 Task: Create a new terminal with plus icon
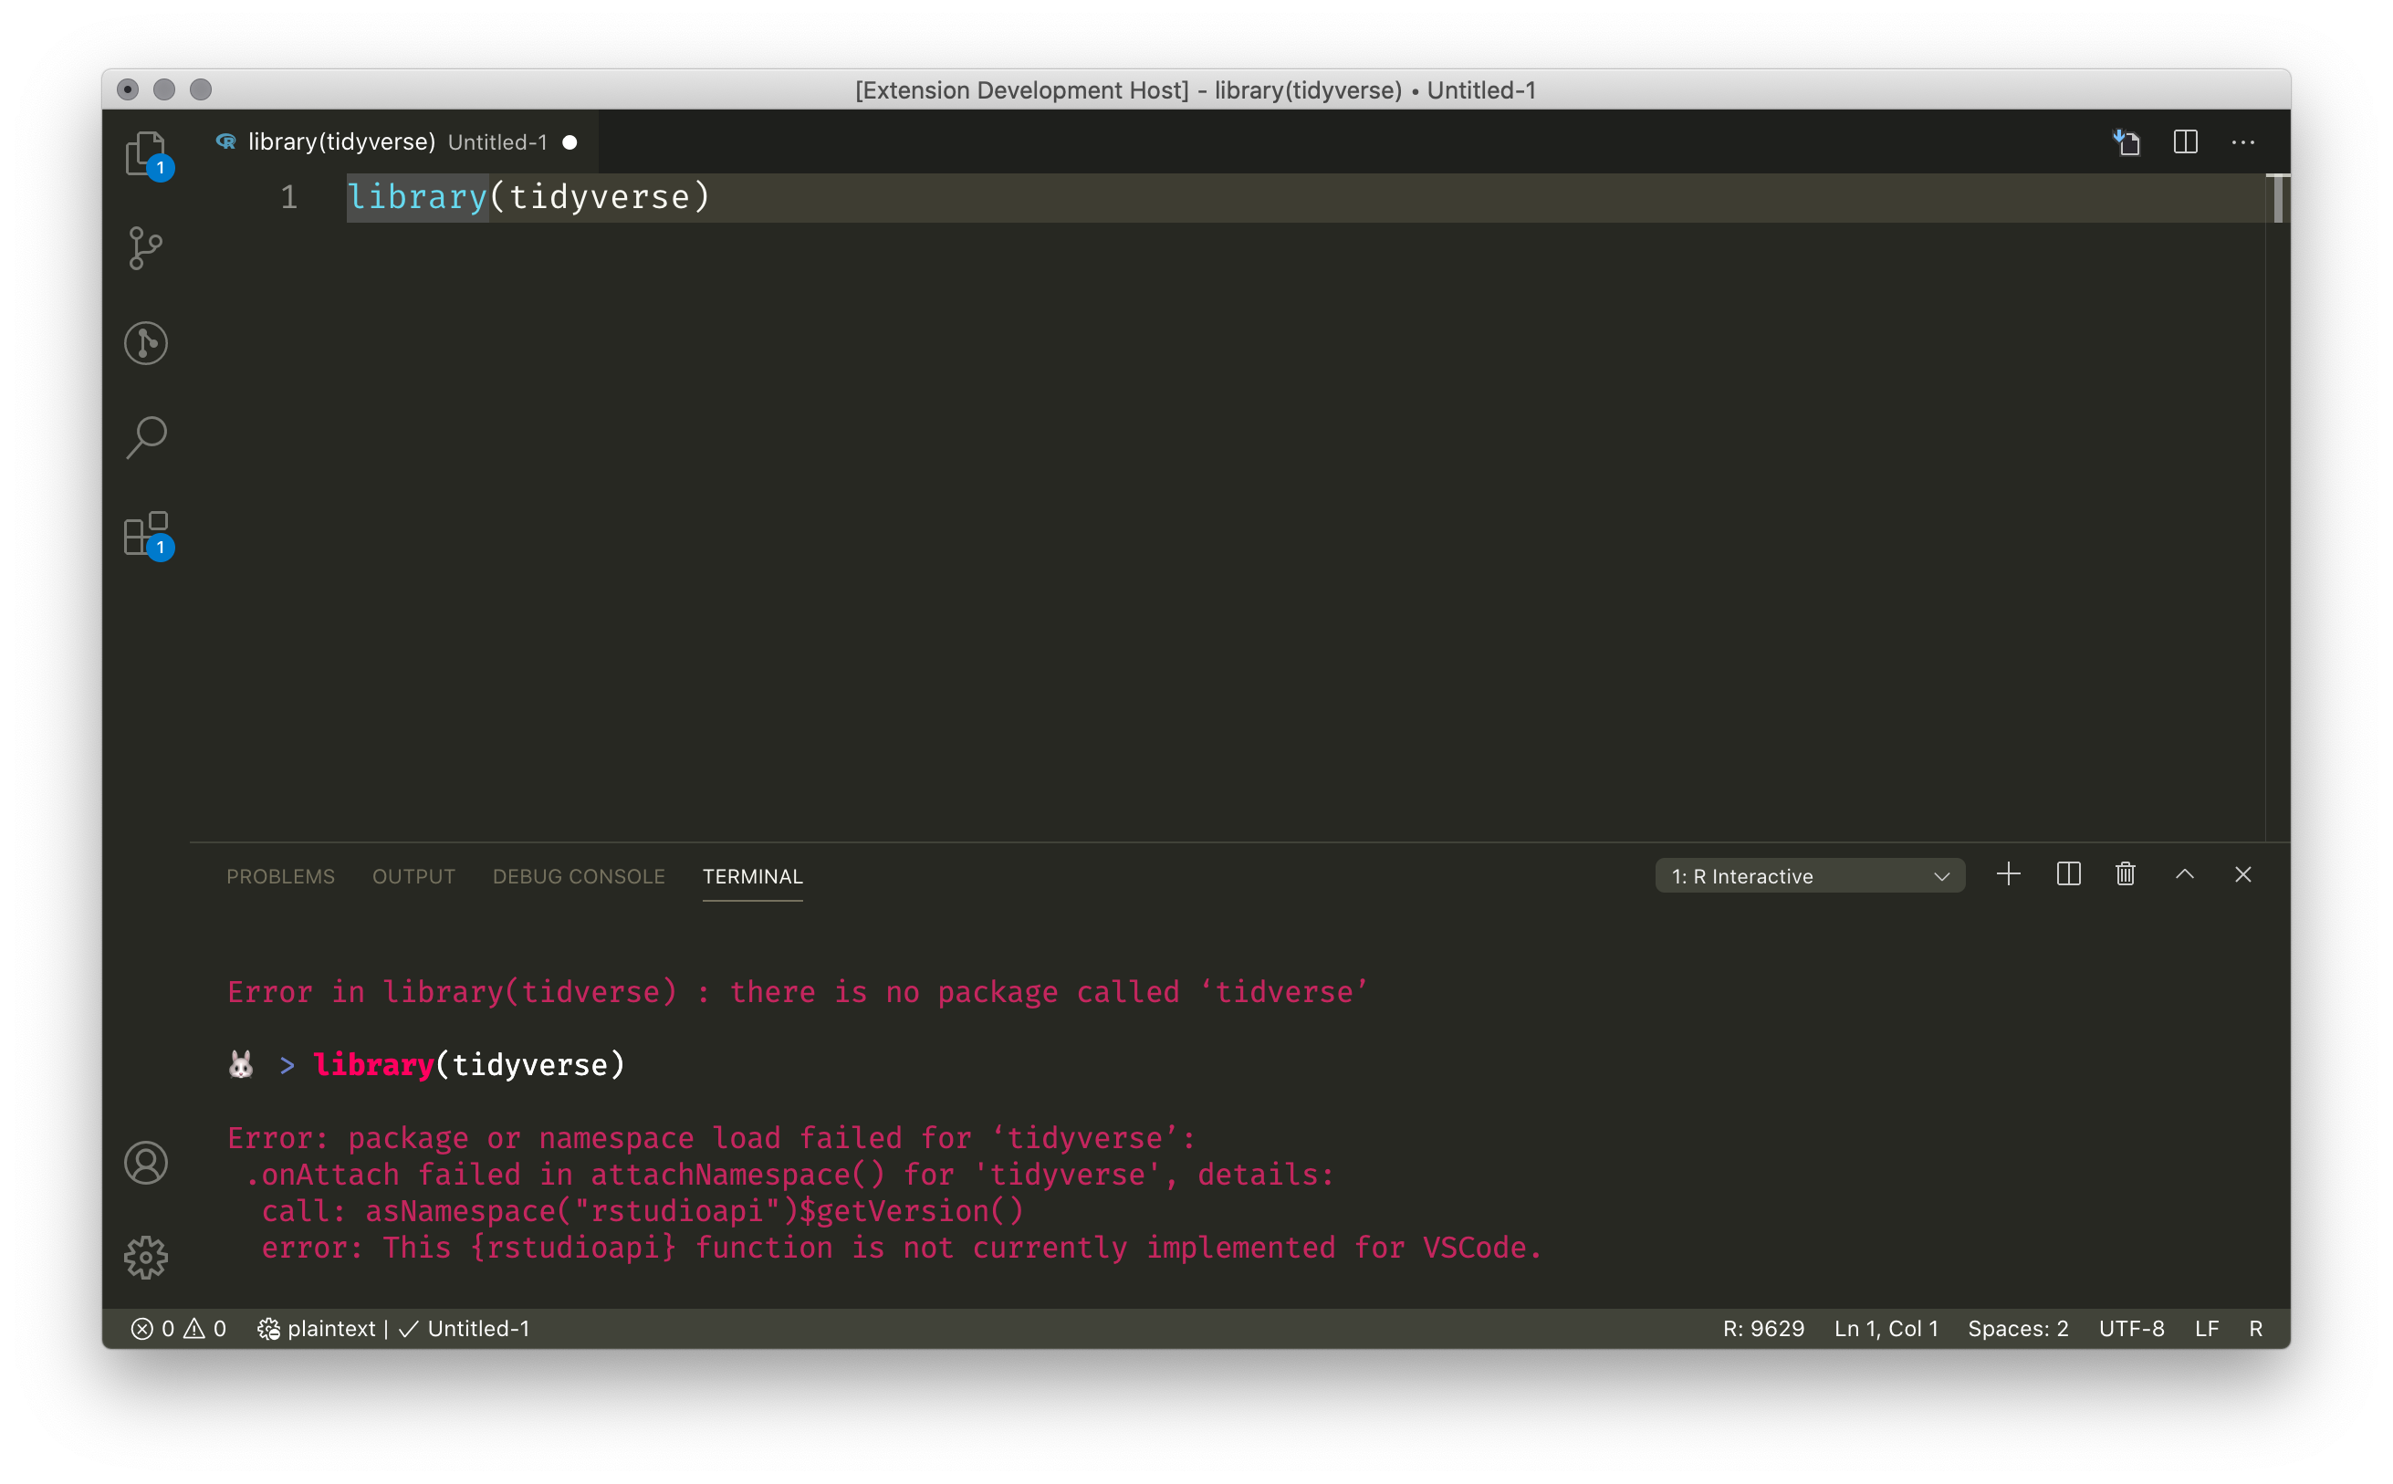2008,874
